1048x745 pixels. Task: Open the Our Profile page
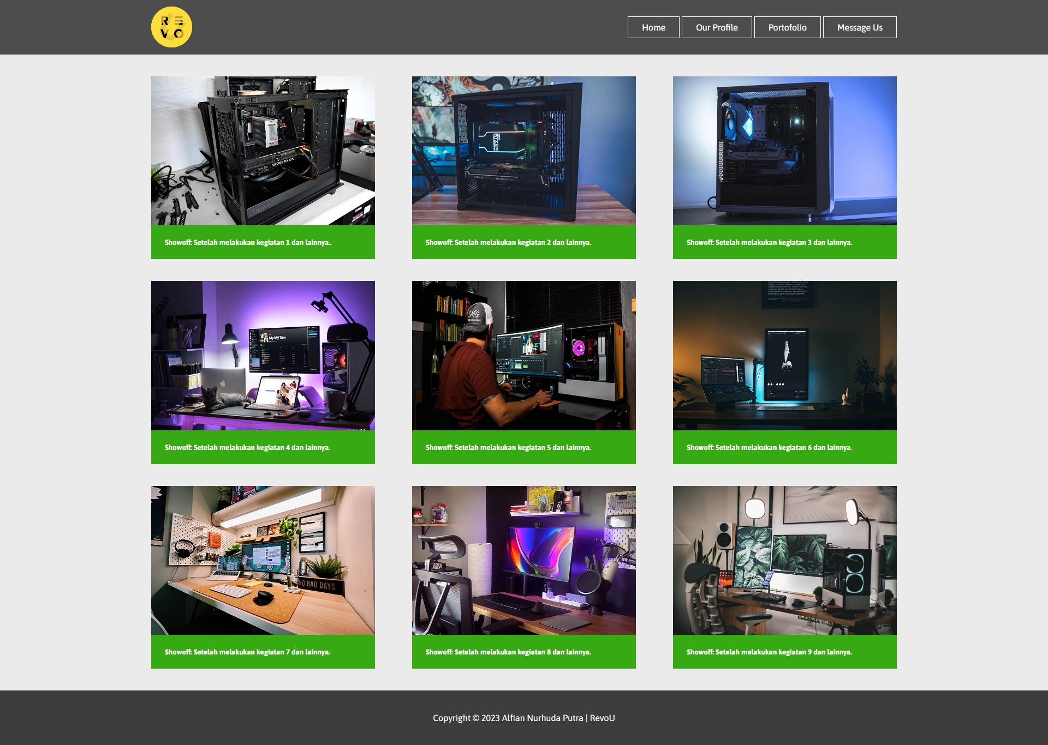click(x=716, y=27)
